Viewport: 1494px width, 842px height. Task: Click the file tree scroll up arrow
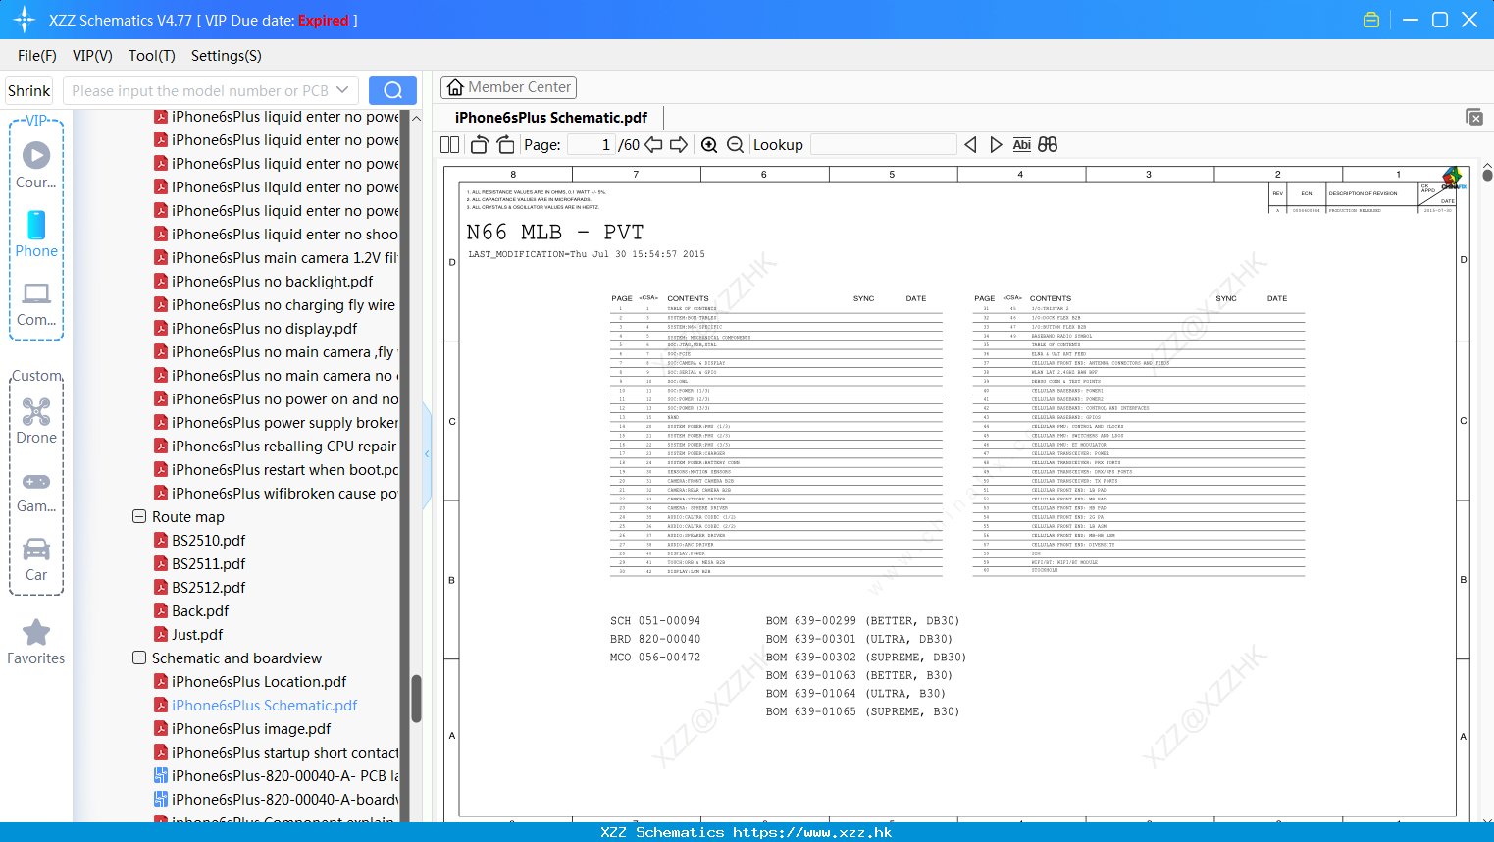coord(416,118)
